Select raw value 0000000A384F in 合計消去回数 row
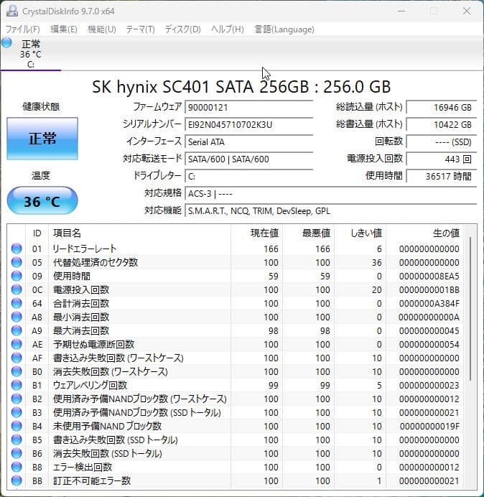484x497 pixels. click(x=429, y=303)
